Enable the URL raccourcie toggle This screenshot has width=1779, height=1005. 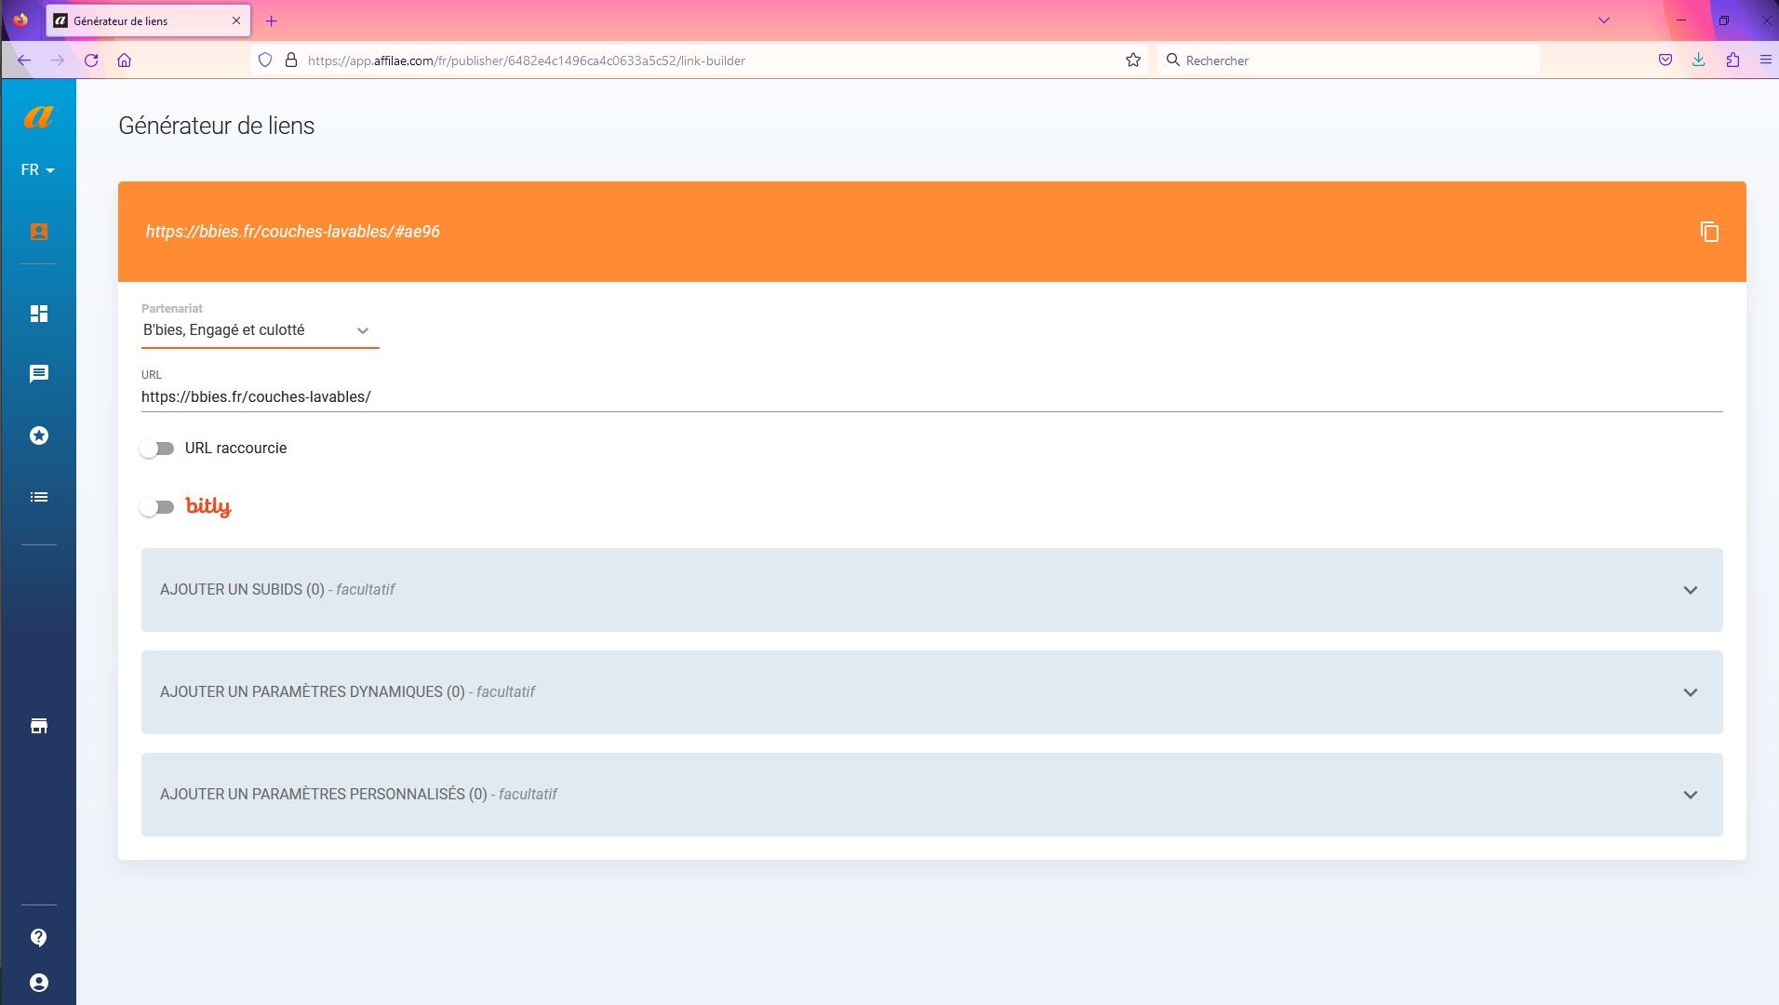[156, 449]
